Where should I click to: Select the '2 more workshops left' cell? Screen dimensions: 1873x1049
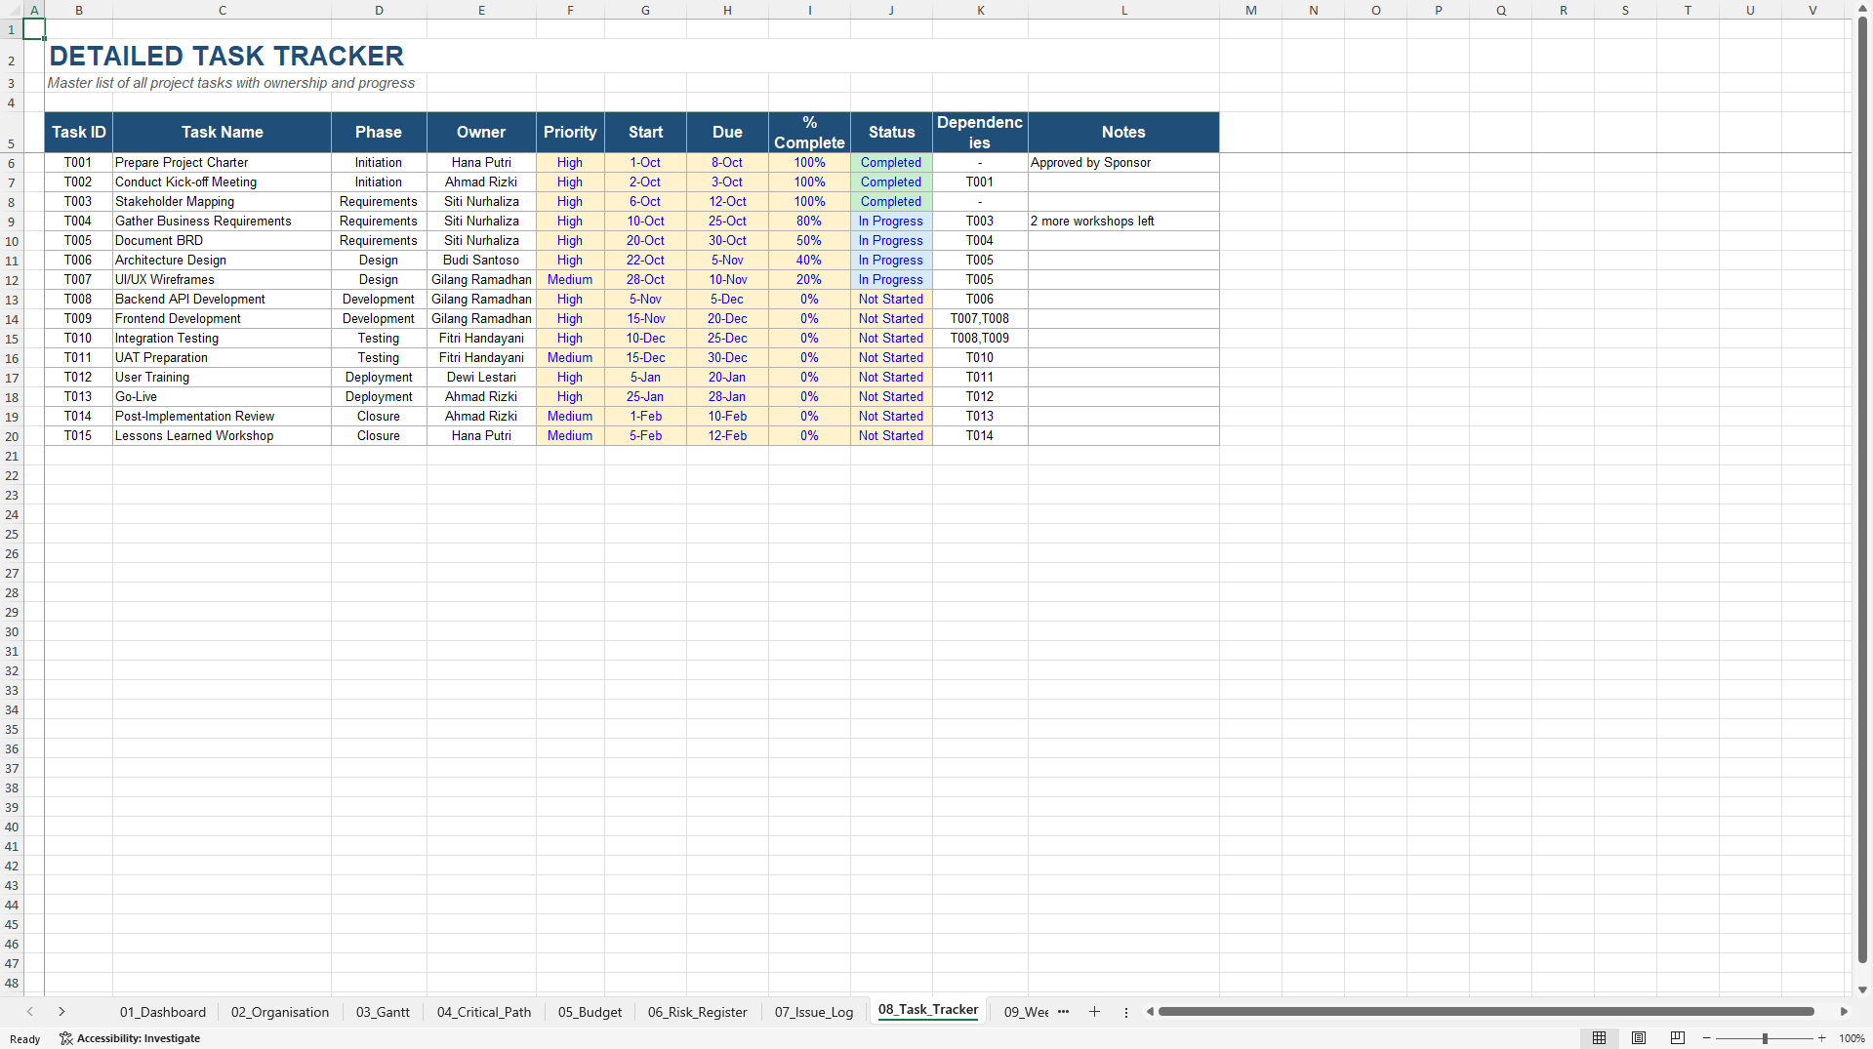[1123, 222]
